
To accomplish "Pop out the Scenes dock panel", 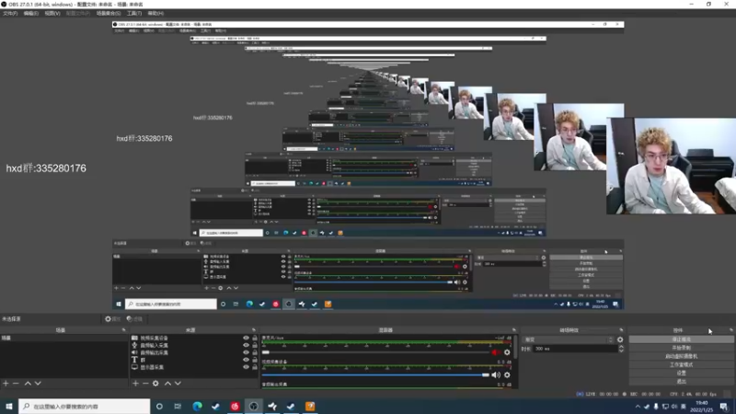I will coord(124,330).
